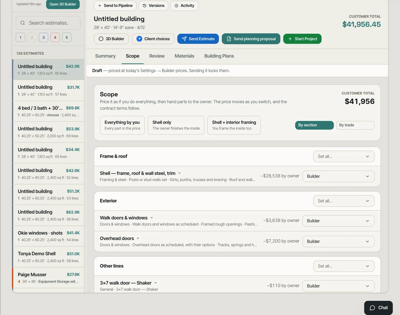
Task: Open Other lines Set all dropdown
Action: [344, 266]
